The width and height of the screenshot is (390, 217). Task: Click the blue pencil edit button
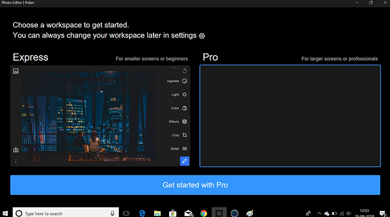click(x=184, y=161)
